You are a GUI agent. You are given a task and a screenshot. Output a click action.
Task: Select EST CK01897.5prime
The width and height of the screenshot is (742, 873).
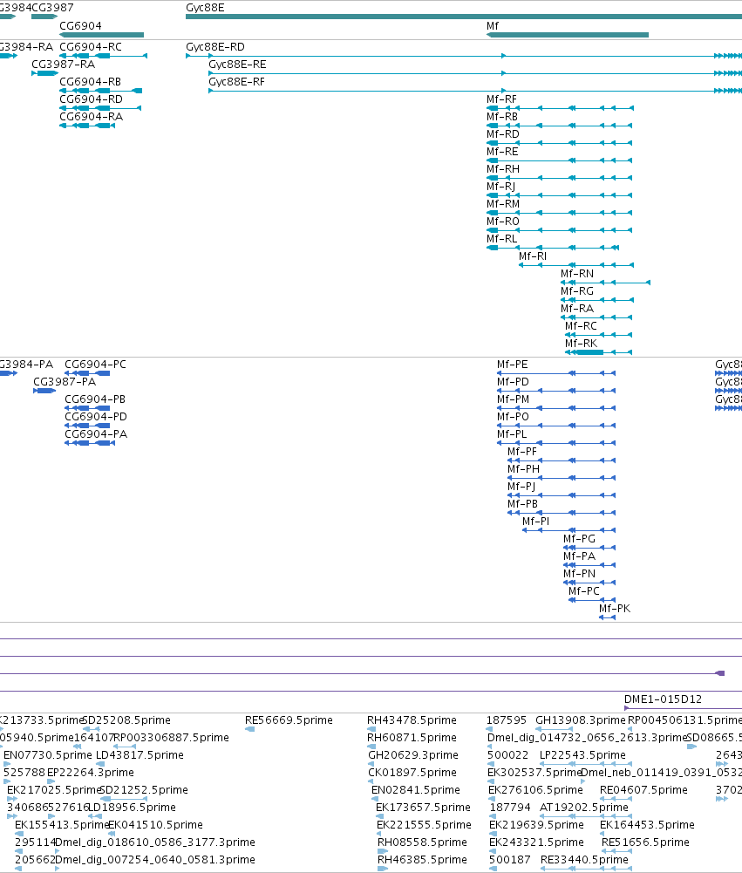pos(412,772)
